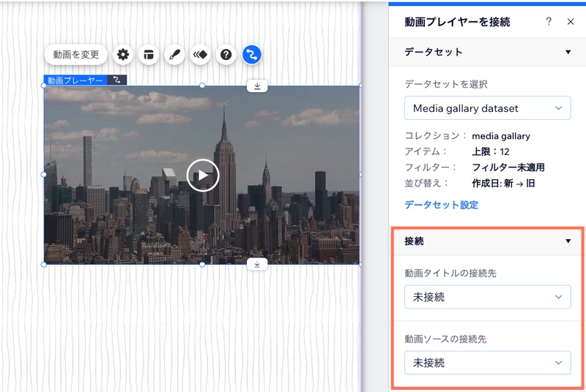Click the 上限：12 item limit value
The height and width of the screenshot is (392, 586).
point(490,152)
